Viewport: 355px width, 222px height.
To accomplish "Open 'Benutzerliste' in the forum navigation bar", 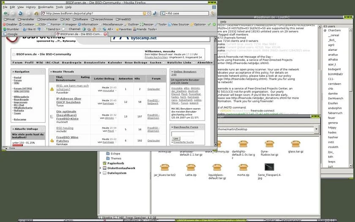I will [95, 63].
